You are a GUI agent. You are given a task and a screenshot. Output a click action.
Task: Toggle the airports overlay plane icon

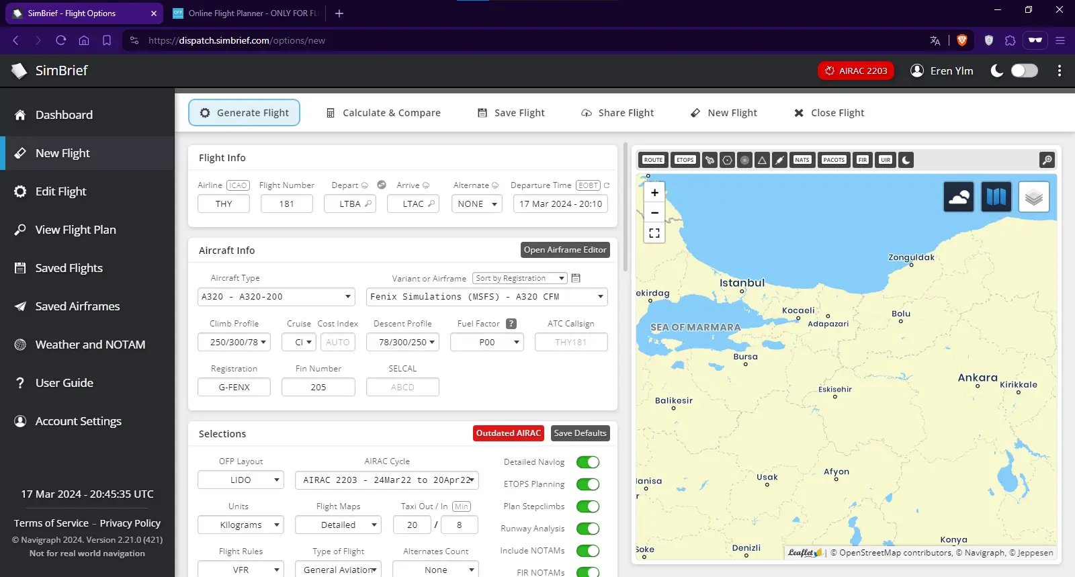(x=710, y=160)
